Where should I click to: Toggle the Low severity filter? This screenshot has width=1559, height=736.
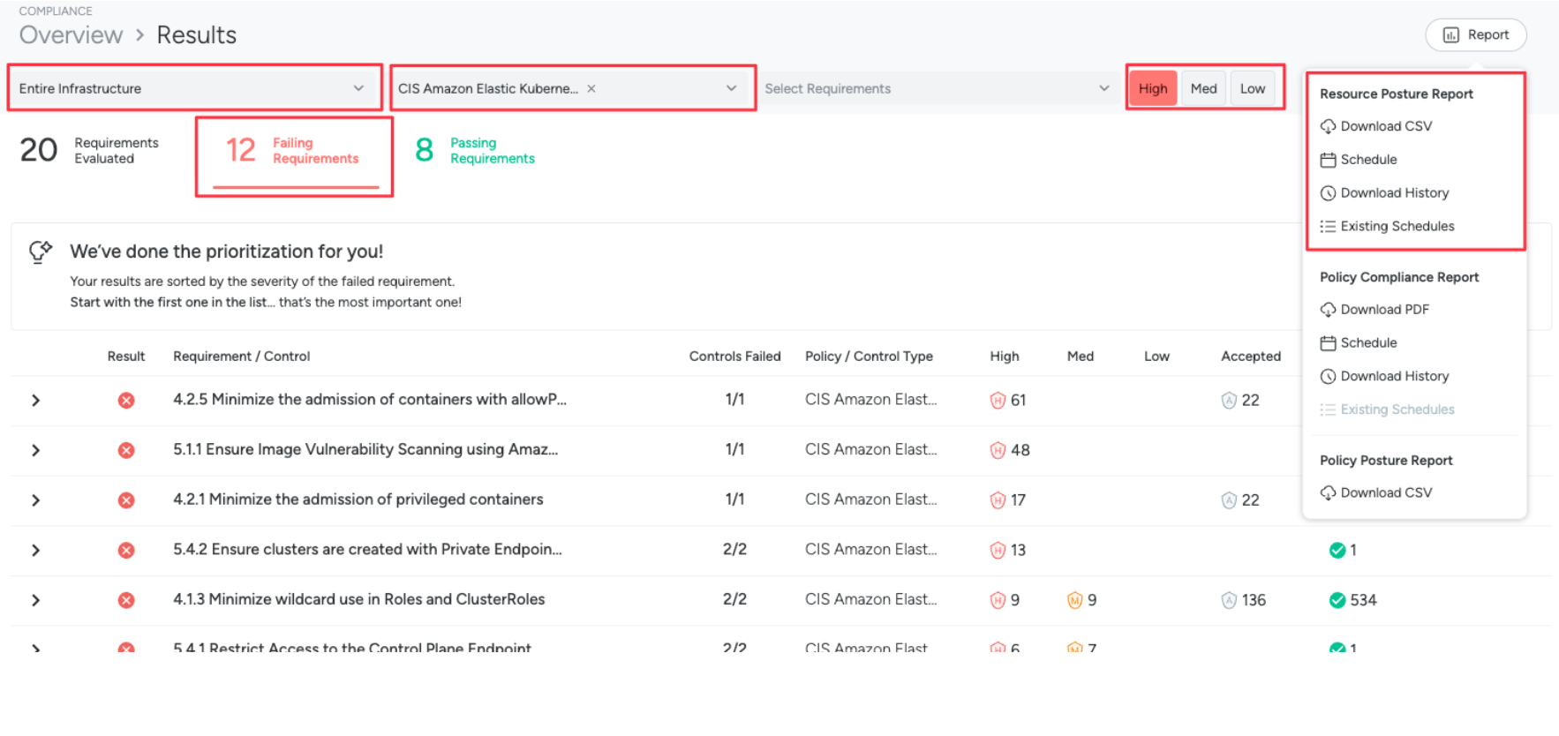tap(1253, 88)
